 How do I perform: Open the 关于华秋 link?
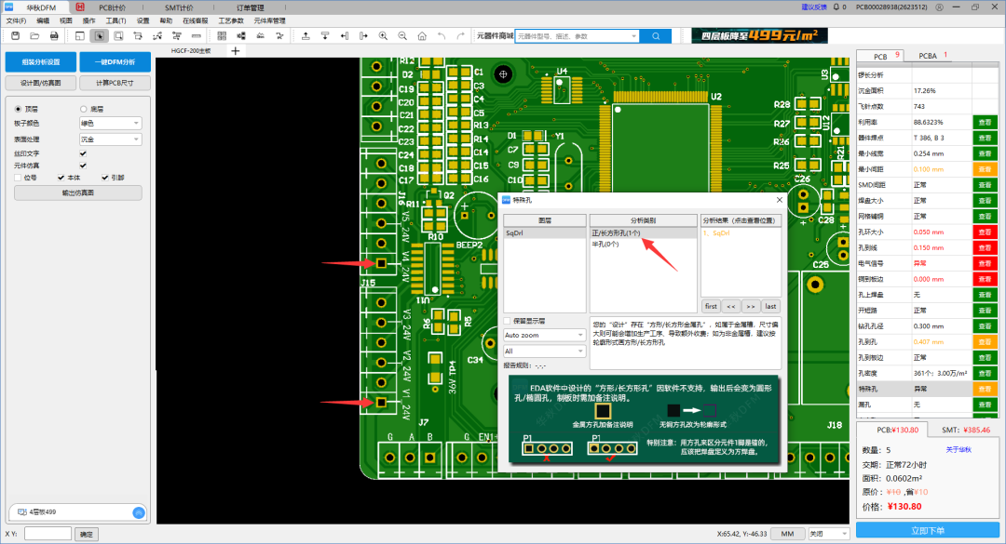(x=958, y=450)
